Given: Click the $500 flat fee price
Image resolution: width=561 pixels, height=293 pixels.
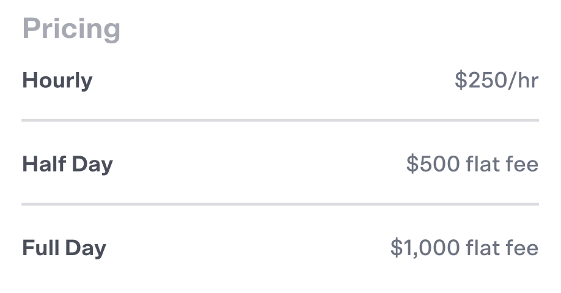Looking at the screenshot, I should pyautogui.click(x=472, y=164).
